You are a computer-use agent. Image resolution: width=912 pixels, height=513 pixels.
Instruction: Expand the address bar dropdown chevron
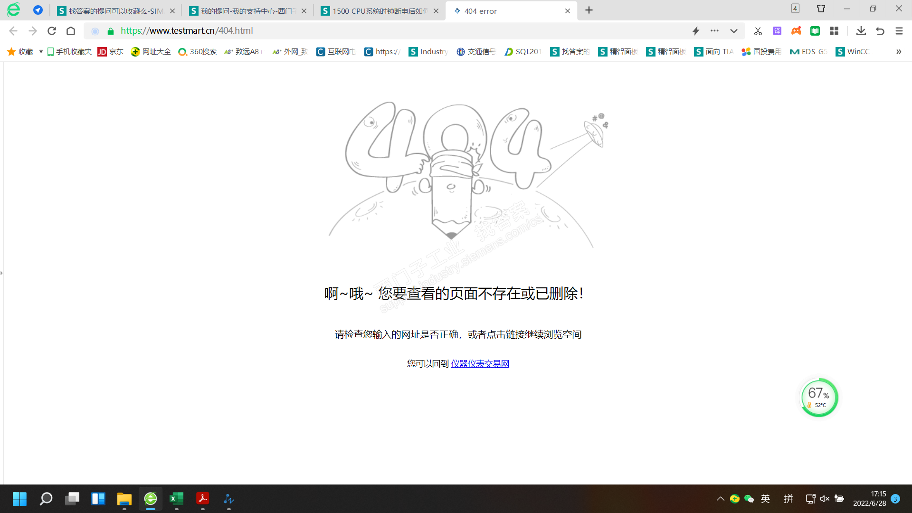734,31
